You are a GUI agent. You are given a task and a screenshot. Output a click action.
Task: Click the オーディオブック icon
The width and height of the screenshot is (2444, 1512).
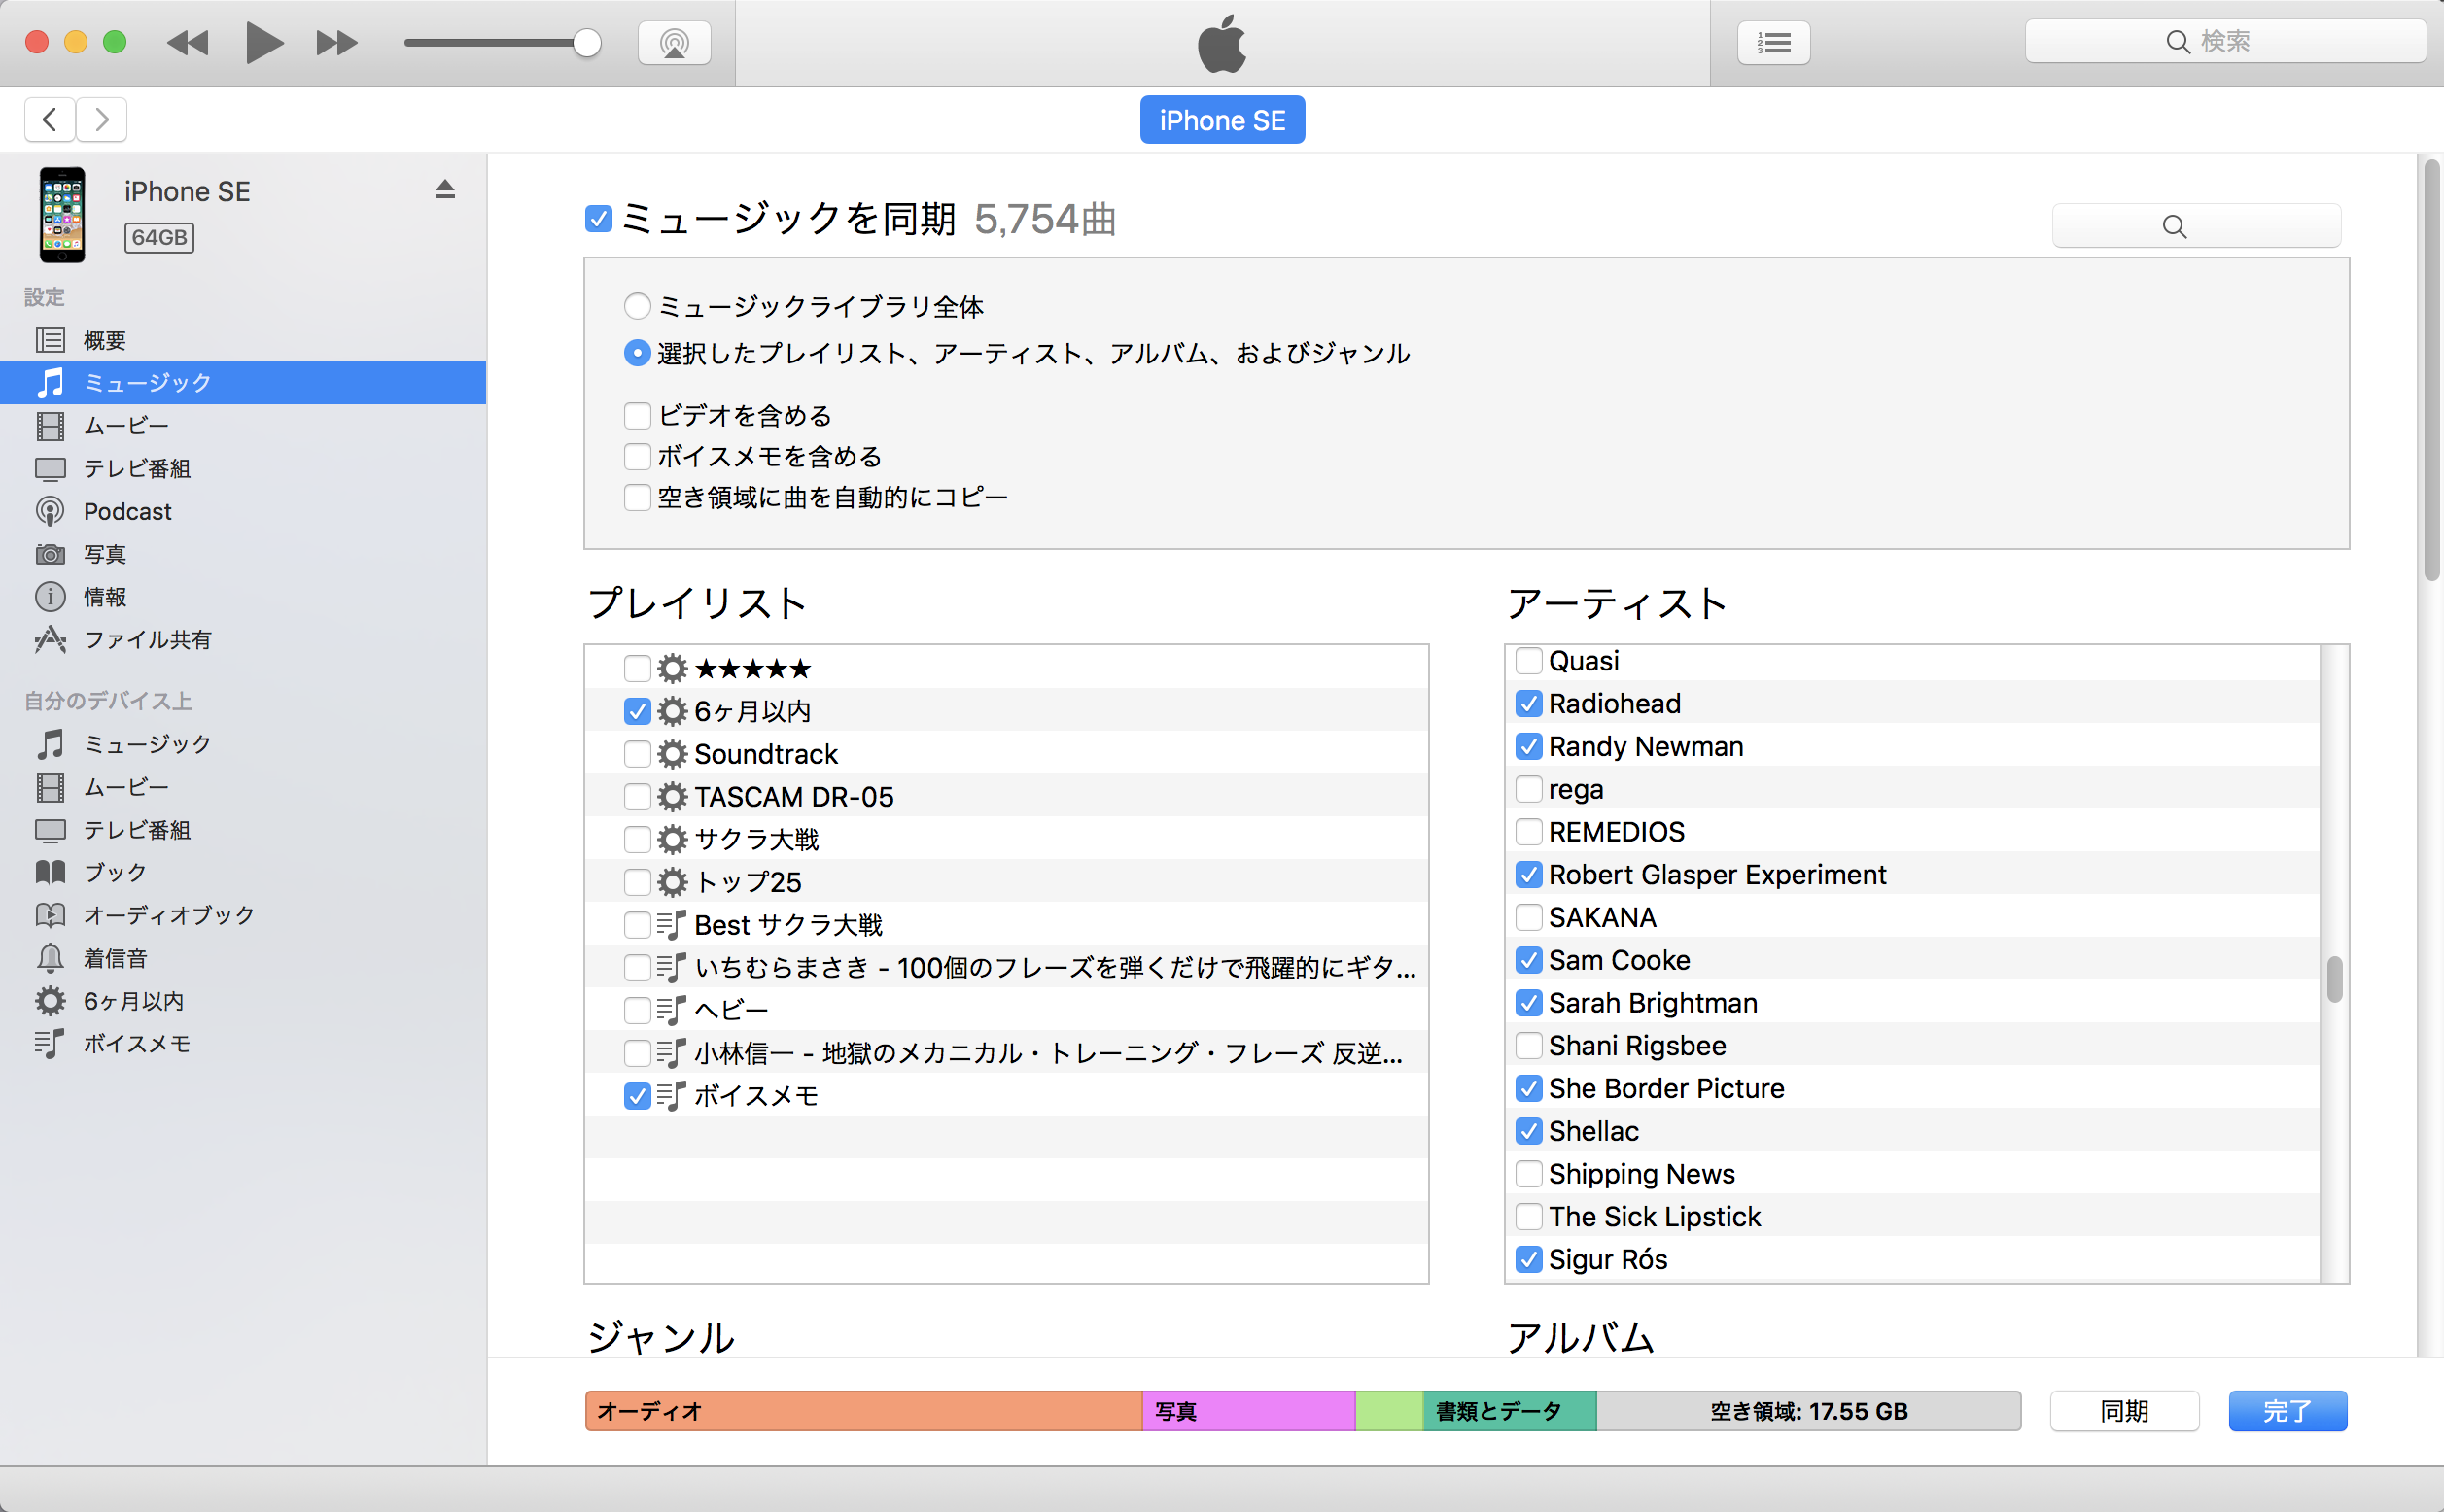pyautogui.click(x=50, y=915)
